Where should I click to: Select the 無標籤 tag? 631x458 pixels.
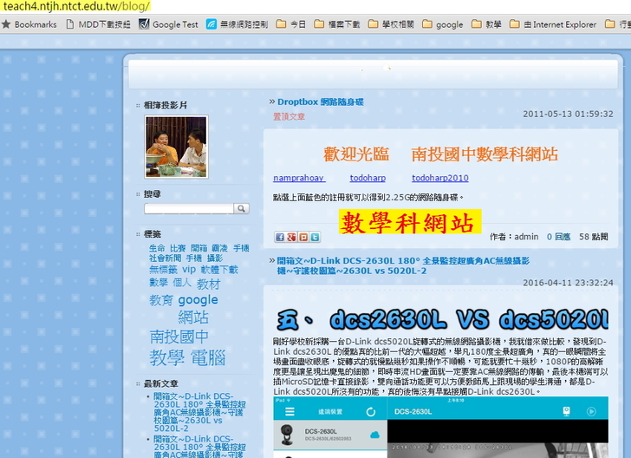coord(163,270)
